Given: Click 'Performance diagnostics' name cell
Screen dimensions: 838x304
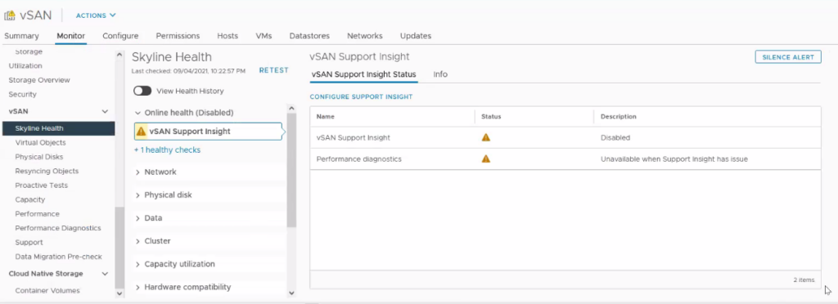Looking at the screenshot, I should tap(358, 159).
